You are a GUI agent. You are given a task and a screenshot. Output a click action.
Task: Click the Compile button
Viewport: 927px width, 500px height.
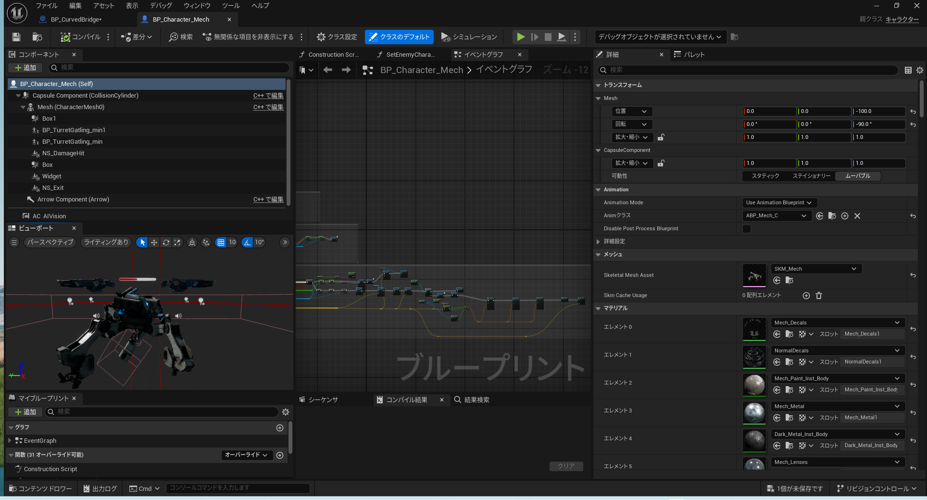[81, 37]
